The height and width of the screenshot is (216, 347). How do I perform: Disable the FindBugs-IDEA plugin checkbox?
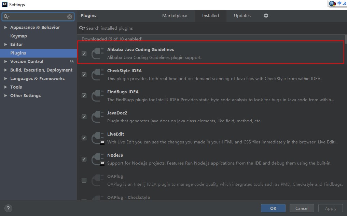click(84, 96)
